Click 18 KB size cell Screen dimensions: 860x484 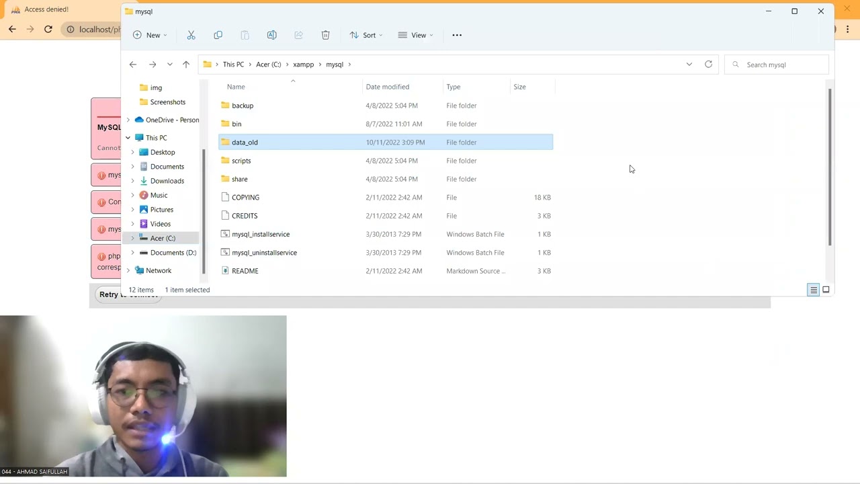[542, 198]
